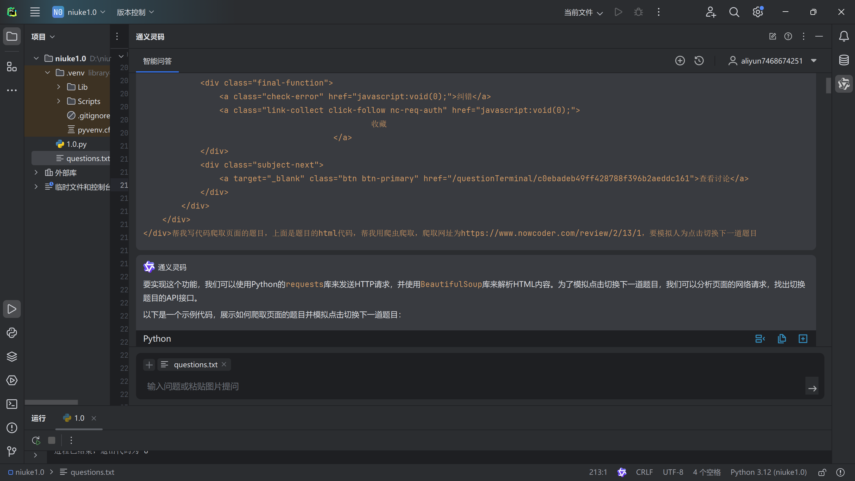Open the Git version control tool window

tap(12, 451)
